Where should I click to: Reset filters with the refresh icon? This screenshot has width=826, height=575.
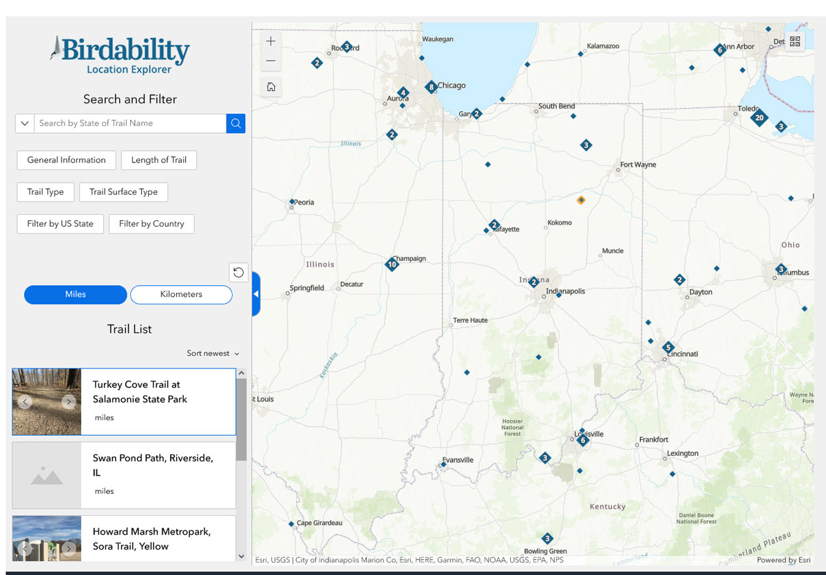[x=238, y=272]
